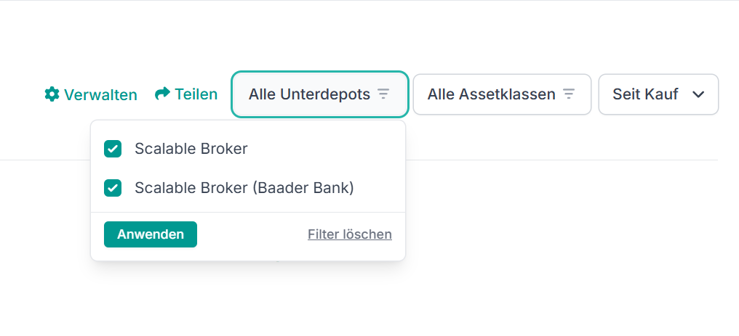Click the word Broker in the first option
This screenshot has width=739, height=336.
tap(224, 149)
